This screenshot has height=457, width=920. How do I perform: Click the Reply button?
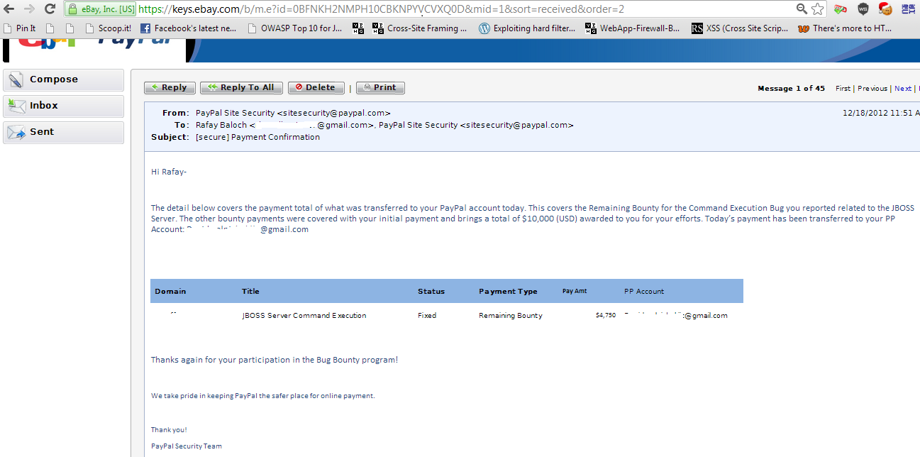pos(170,88)
